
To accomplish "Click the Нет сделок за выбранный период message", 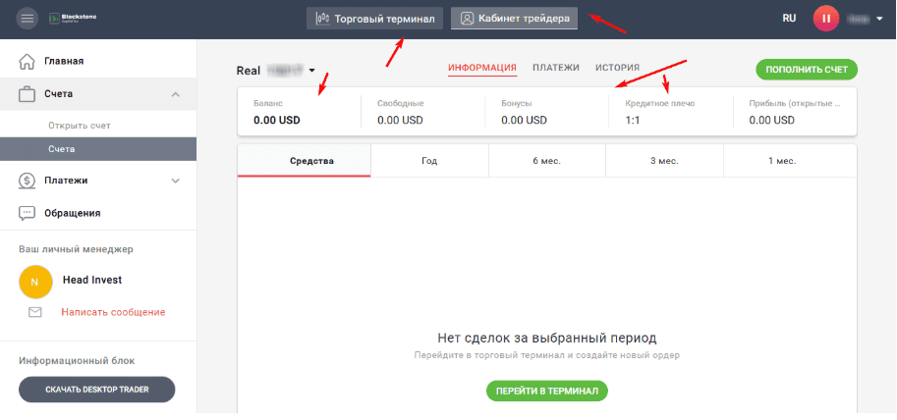I will coord(547,338).
